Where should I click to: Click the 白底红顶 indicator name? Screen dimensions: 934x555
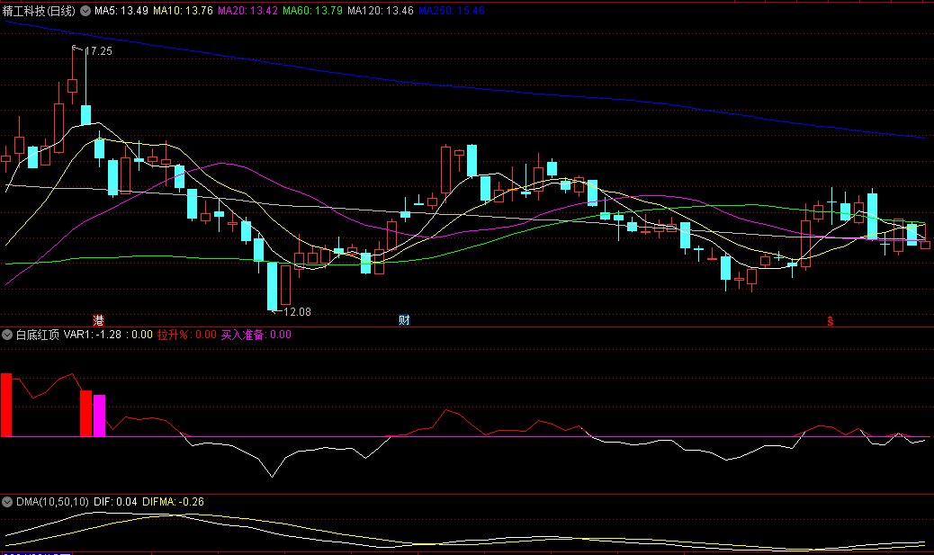pyautogui.click(x=38, y=335)
